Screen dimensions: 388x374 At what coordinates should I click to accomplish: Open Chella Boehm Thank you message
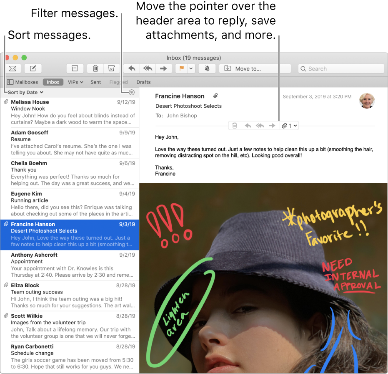70,173
